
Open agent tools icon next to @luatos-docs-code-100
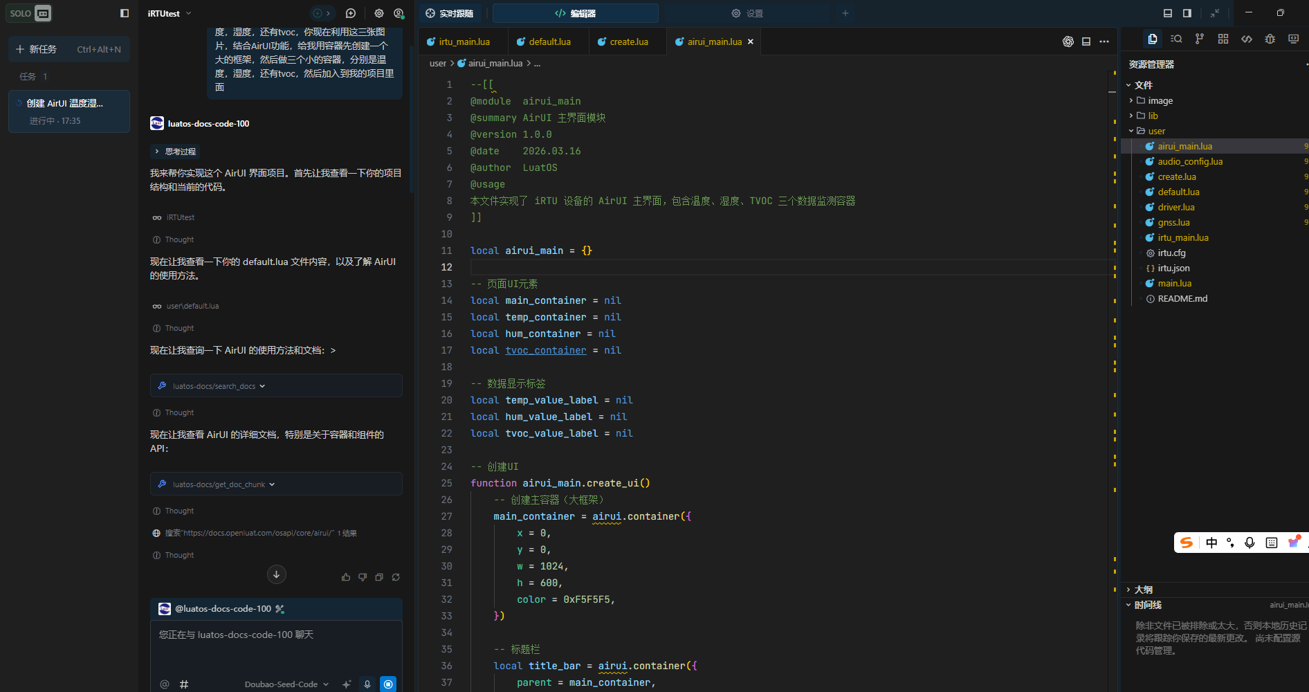click(x=280, y=609)
